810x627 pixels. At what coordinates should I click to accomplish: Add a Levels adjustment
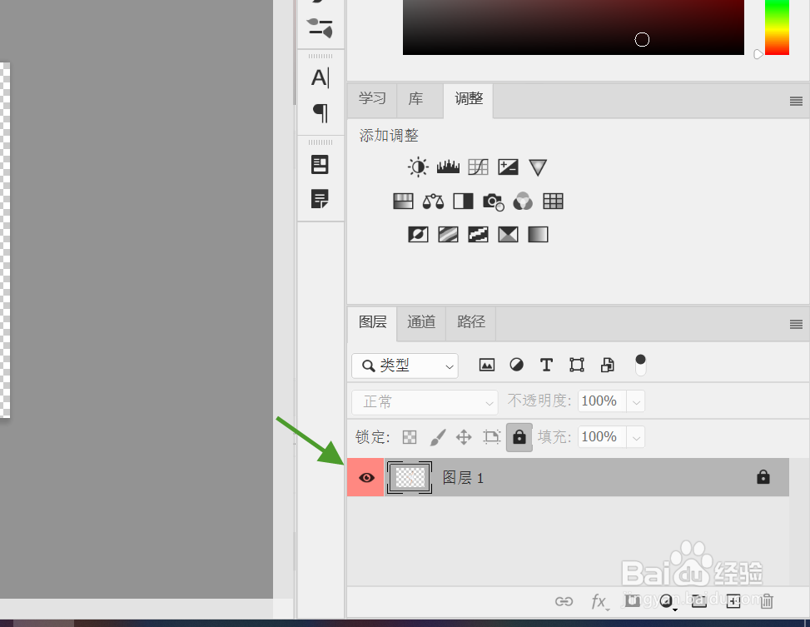(448, 167)
